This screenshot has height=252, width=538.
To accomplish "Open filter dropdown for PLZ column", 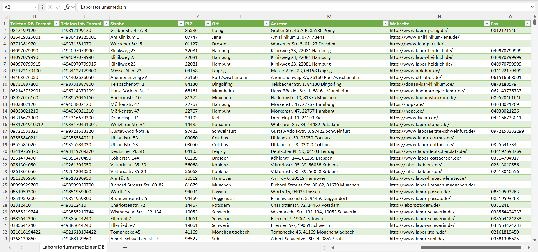I will coord(207,24).
